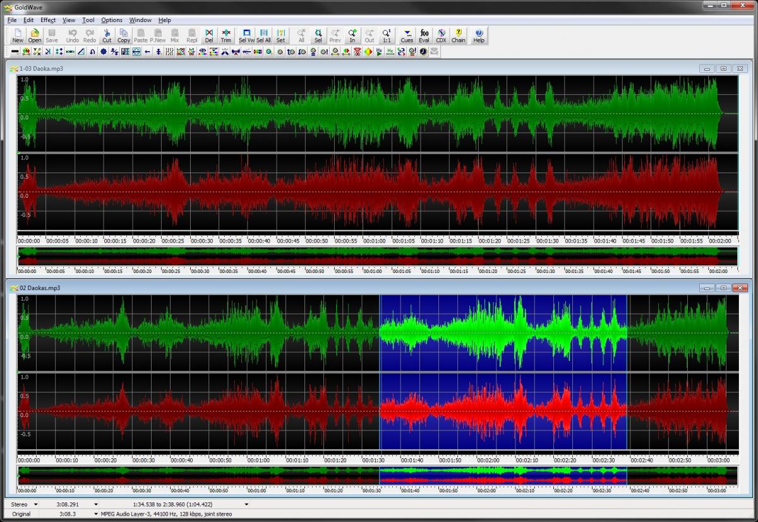
Task: Open the Window menu
Action: tap(140, 20)
